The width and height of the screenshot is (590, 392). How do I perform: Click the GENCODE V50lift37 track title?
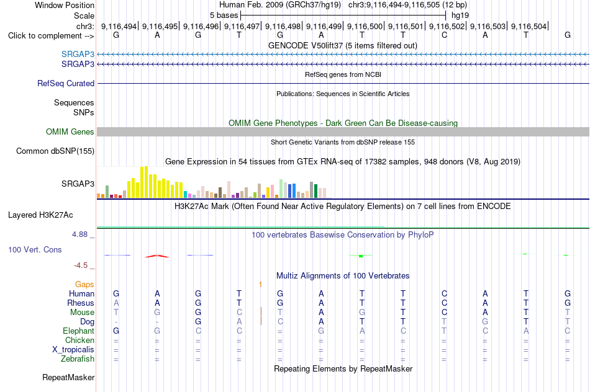click(343, 45)
